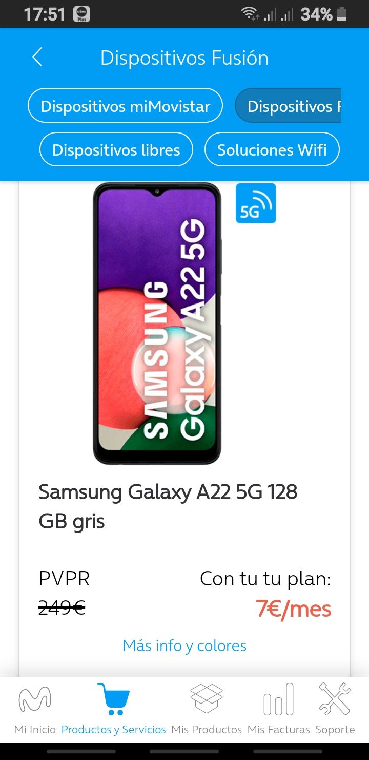Screen dimensions: 369x760
Task: Go back with the left chevron arrow
Action: (x=37, y=57)
